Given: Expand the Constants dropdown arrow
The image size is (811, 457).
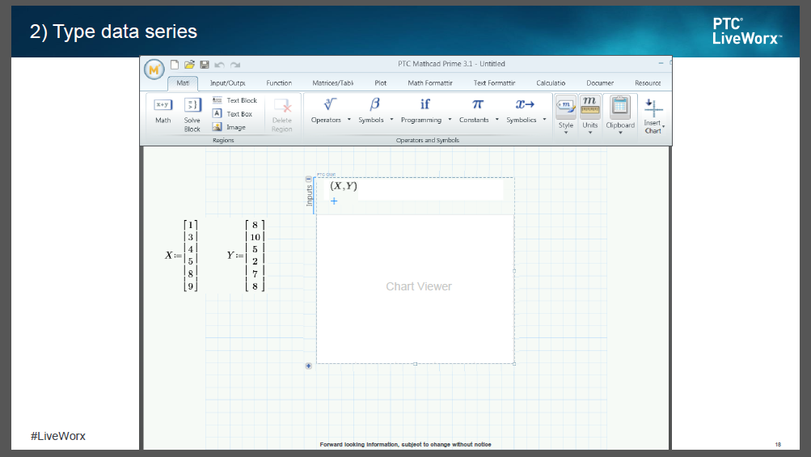Looking at the screenshot, I should (497, 120).
